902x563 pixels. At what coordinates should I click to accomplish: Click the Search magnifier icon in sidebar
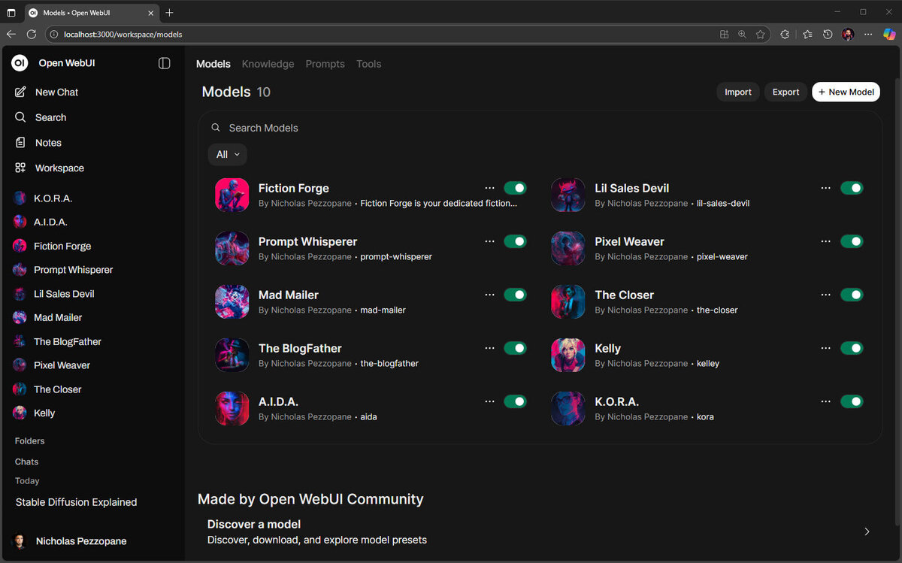(x=20, y=117)
